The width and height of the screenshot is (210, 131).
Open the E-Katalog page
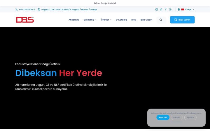[121, 20]
